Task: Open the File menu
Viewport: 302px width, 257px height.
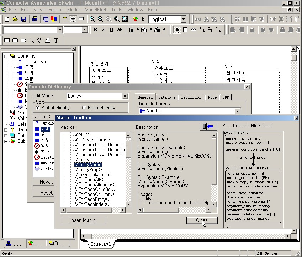Action: coord(12,10)
